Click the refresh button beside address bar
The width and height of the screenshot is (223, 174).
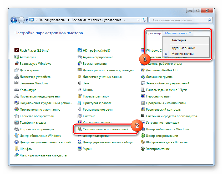(144, 20)
